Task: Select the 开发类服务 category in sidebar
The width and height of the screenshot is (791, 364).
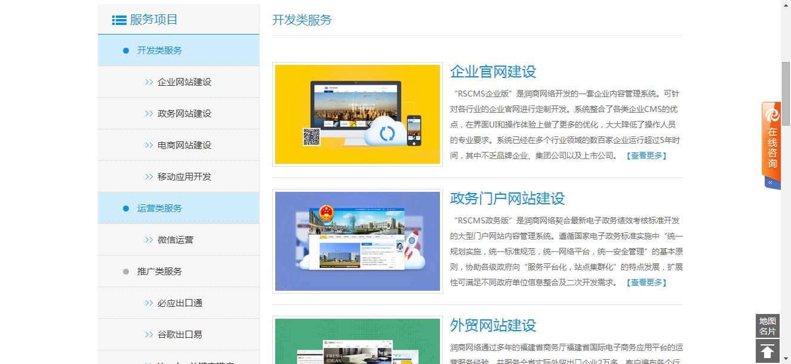Action: point(178,51)
